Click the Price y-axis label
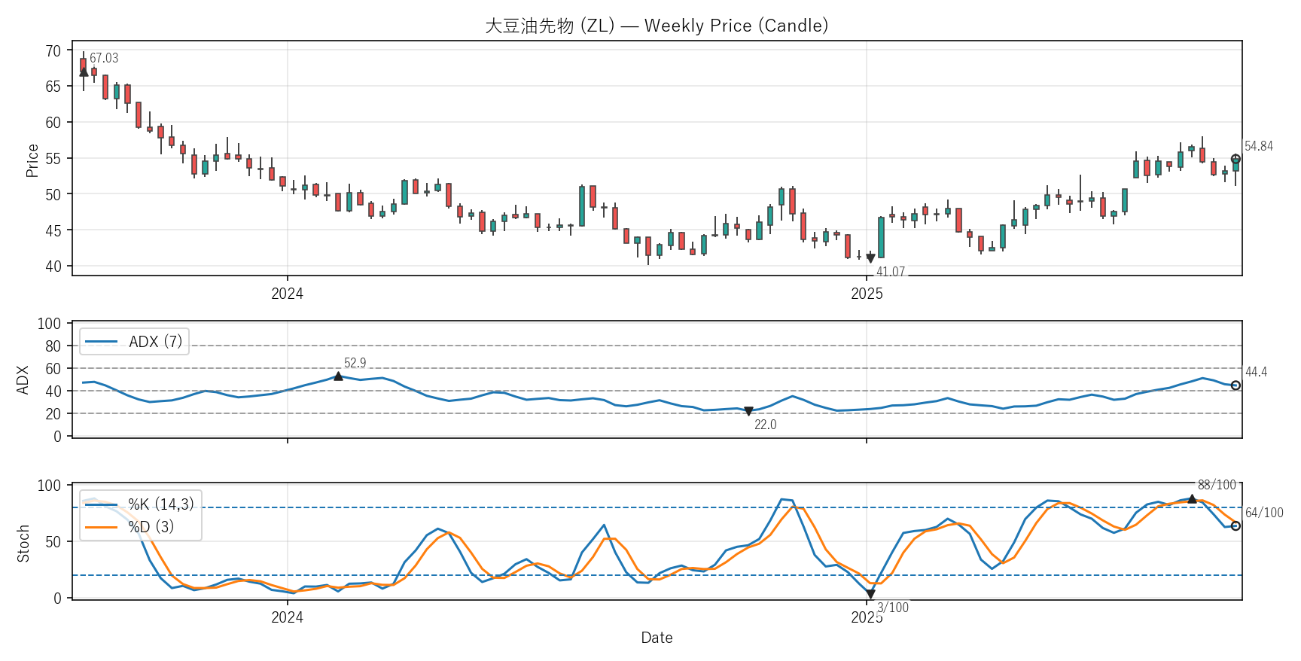1301x661 pixels. coord(32,160)
